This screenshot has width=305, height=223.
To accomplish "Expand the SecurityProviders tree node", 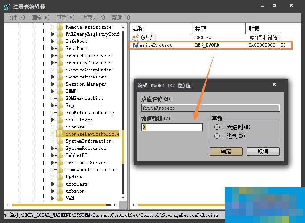I will tap(53, 62).
